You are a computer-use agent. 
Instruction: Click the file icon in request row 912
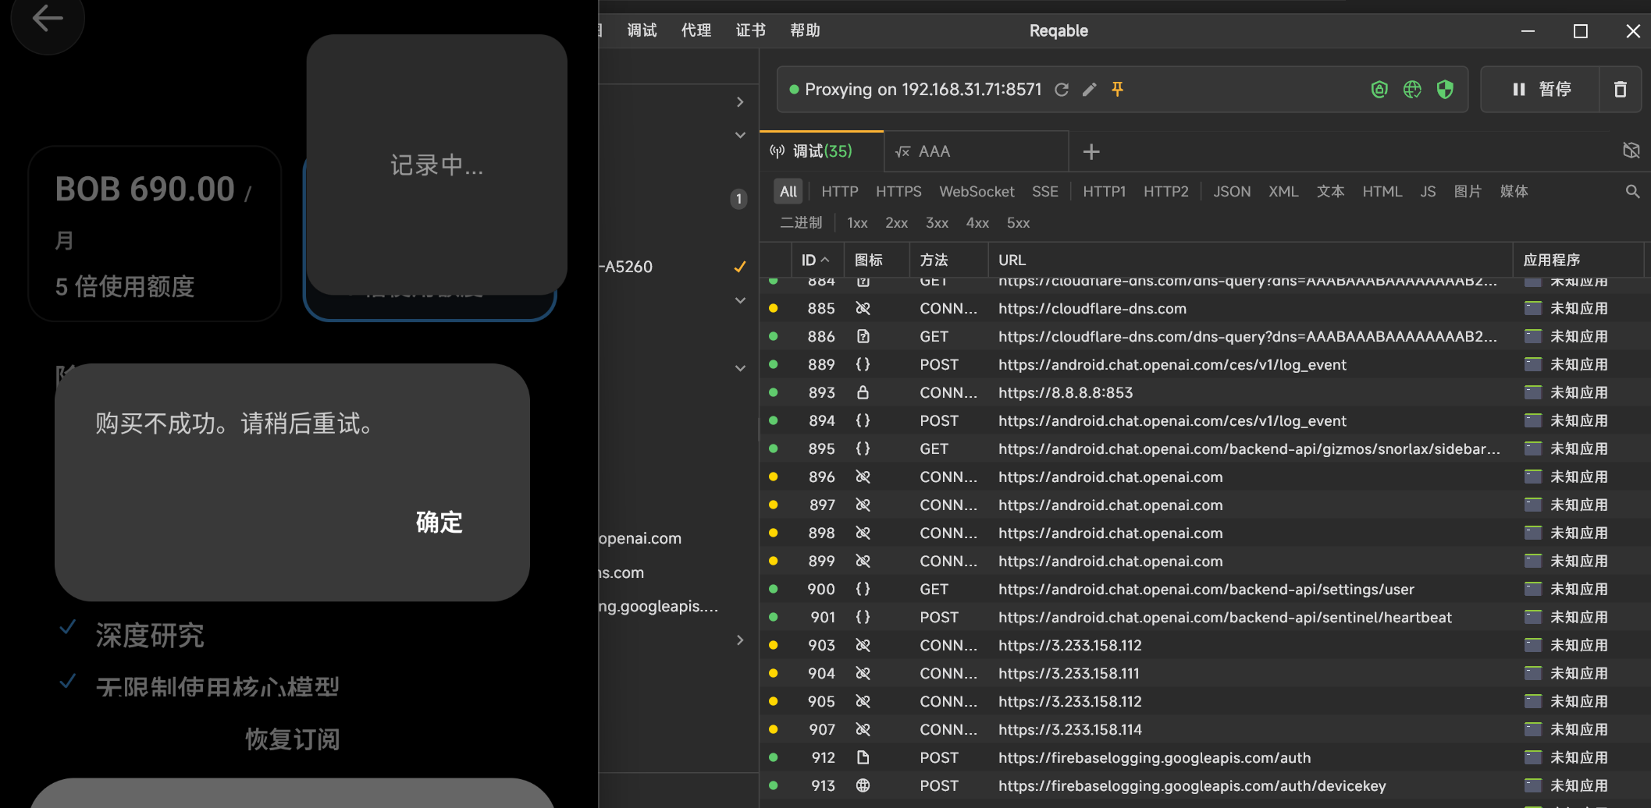point(863,758)
